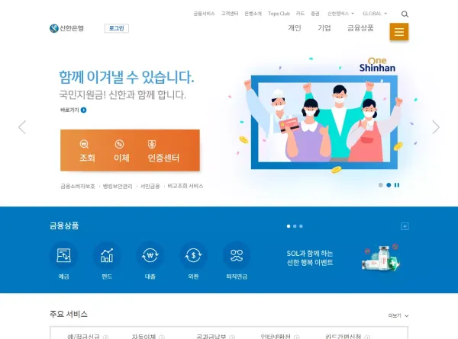Click the 이체 quick icon

pyautogui.click(x=121, y=151)
